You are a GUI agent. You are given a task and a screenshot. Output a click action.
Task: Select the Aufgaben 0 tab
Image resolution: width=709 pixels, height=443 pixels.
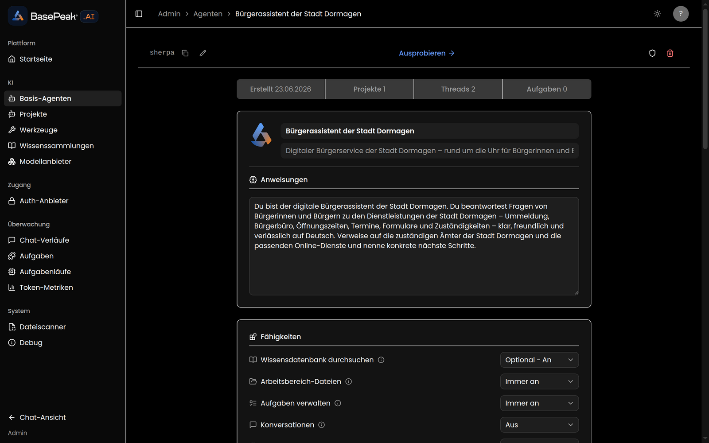coord(547,89)
